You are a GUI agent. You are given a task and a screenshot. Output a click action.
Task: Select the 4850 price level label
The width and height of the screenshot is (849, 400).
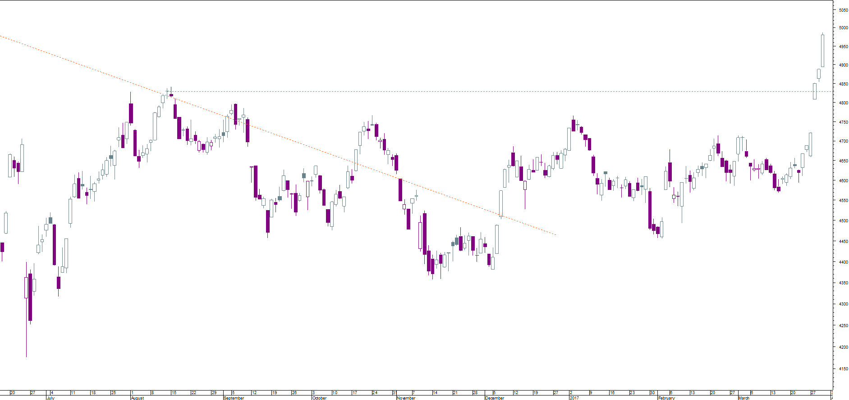point(843,84)
